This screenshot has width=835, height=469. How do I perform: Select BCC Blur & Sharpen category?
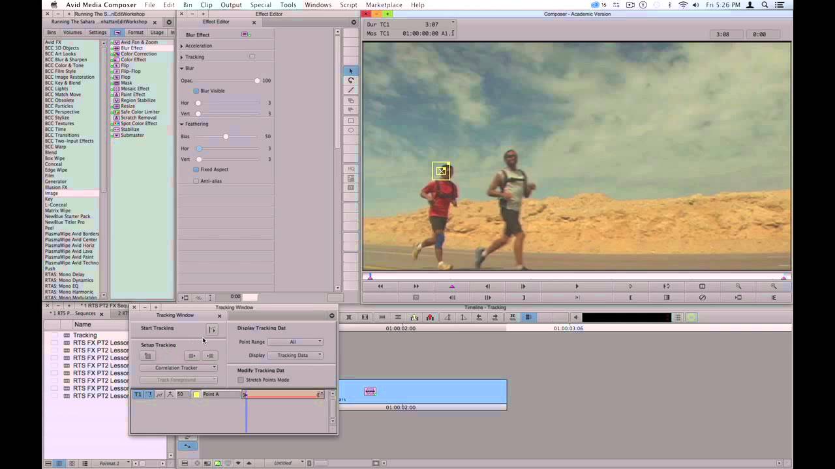tap(66, 59)
